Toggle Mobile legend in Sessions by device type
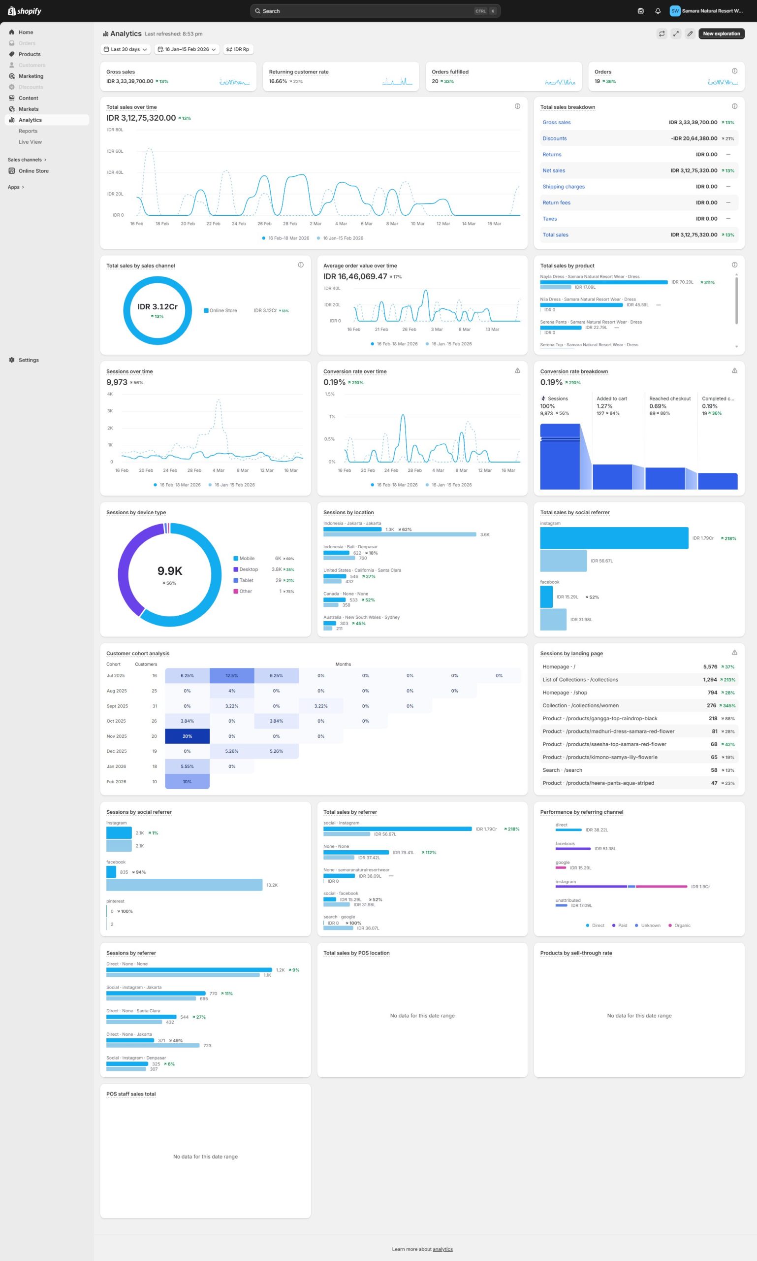Image resolution: width=757 pixels, height=1261 pixels. click(x=243, y=559)
